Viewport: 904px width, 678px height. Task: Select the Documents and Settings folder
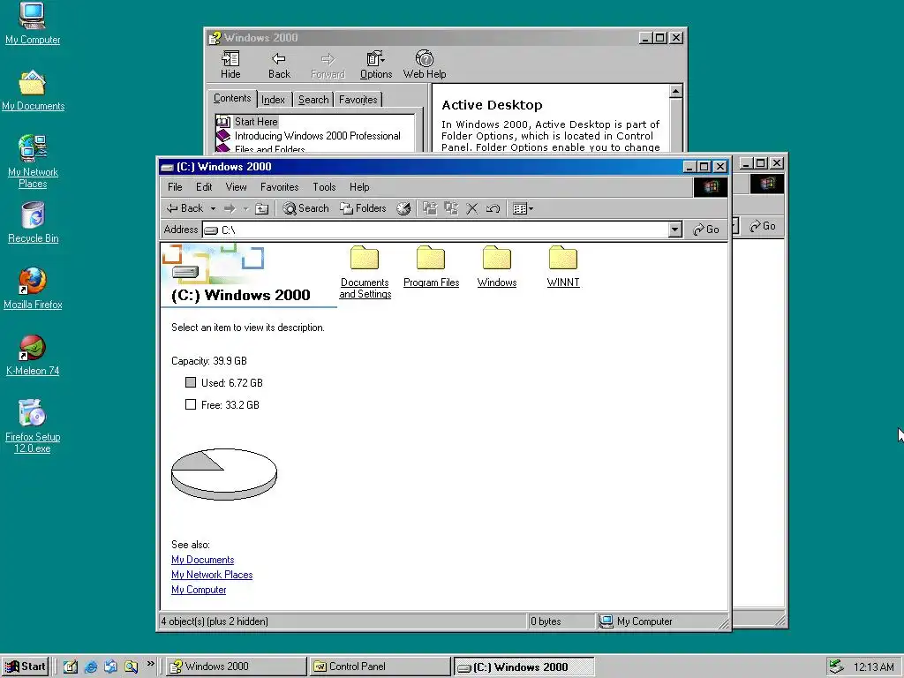(x=365, y=272)
